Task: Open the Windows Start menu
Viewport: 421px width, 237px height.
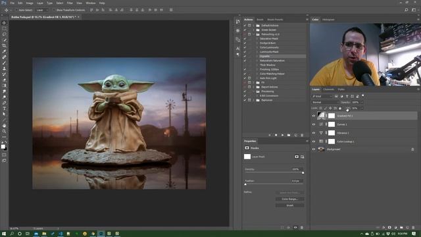Action: click(4, 234)
